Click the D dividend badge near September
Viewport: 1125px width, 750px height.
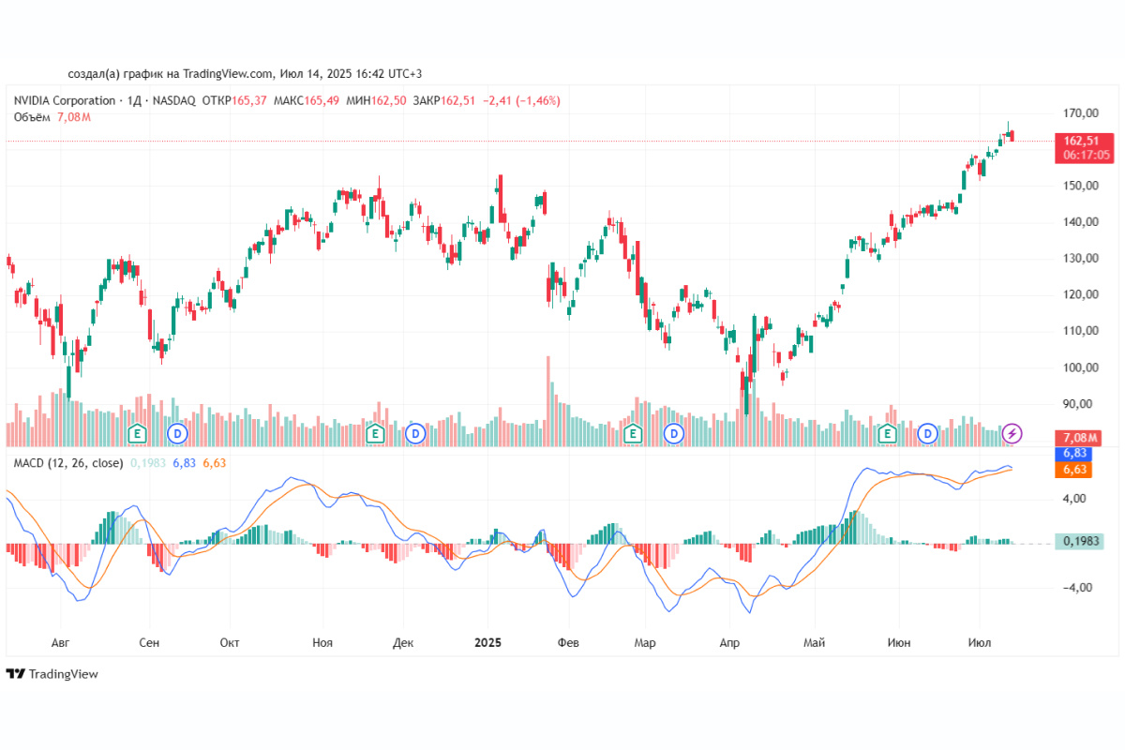pos(176,433)
